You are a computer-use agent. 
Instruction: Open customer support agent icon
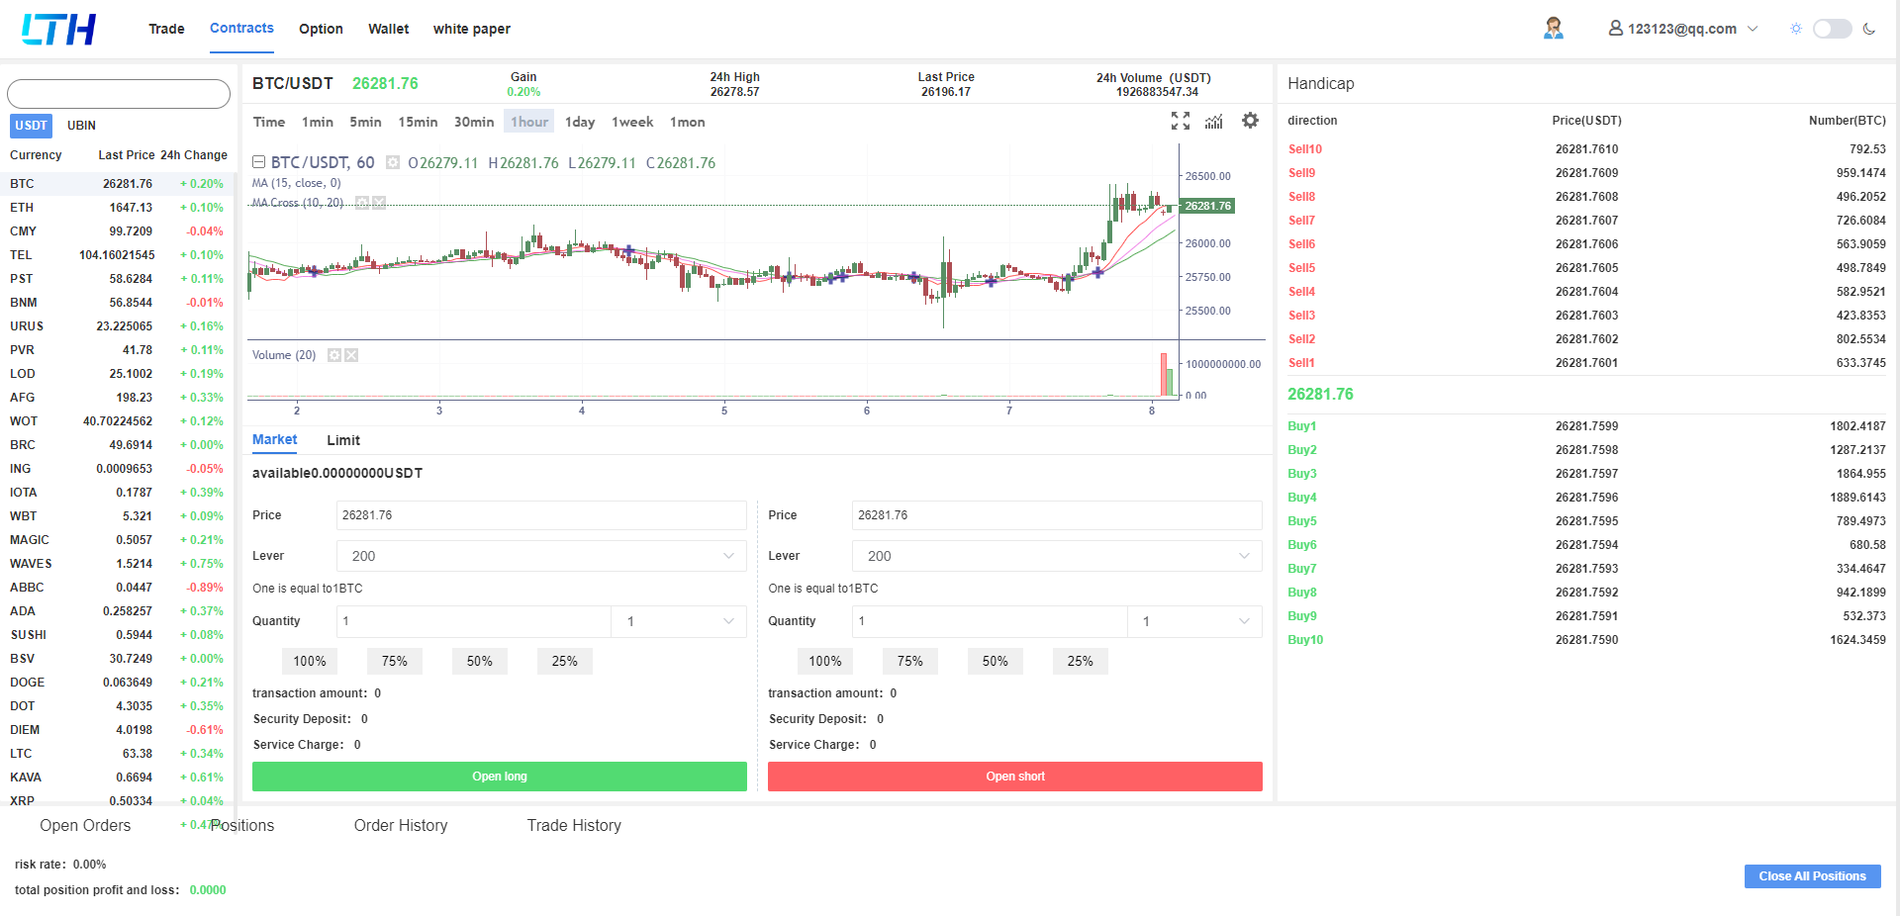pyautogui.click(x=1553, y=29)
